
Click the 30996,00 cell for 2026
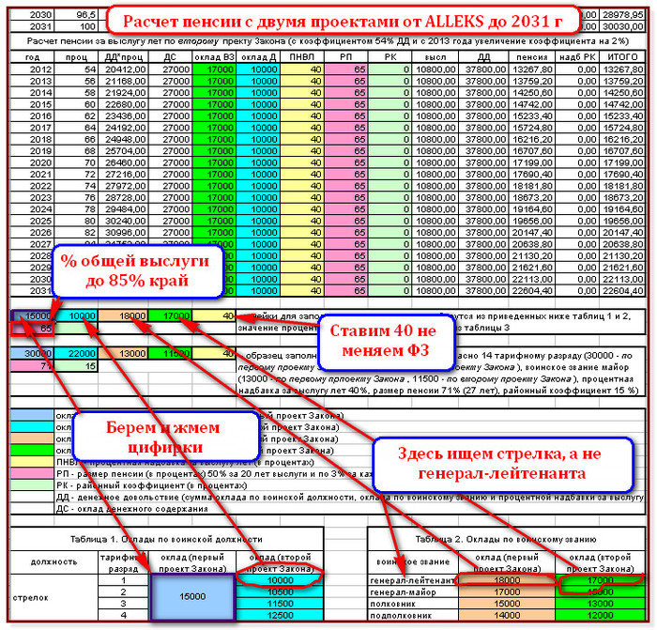click(x=123, y=233)
